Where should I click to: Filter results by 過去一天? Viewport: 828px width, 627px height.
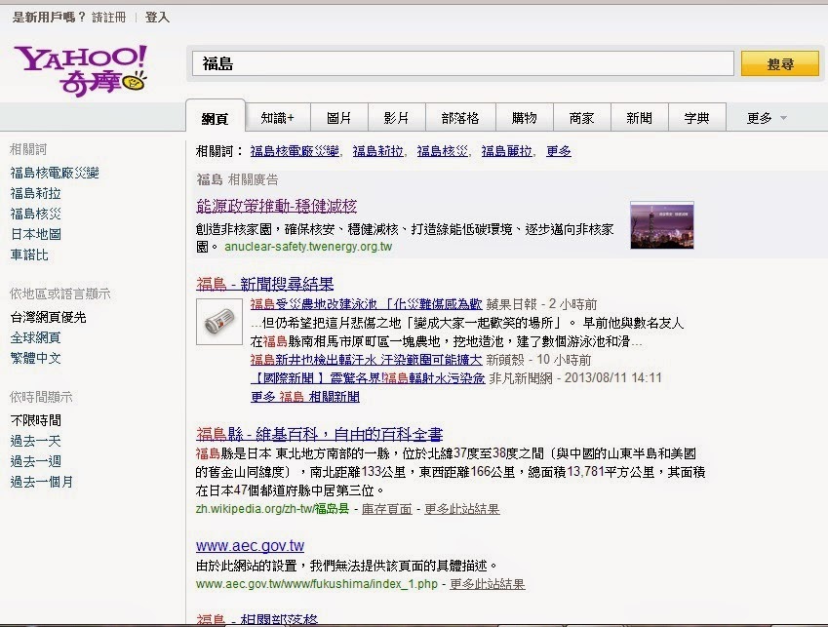click(x=35, y=441)
